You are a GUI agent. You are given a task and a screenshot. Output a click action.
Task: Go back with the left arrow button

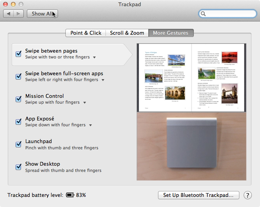[8, 14]
